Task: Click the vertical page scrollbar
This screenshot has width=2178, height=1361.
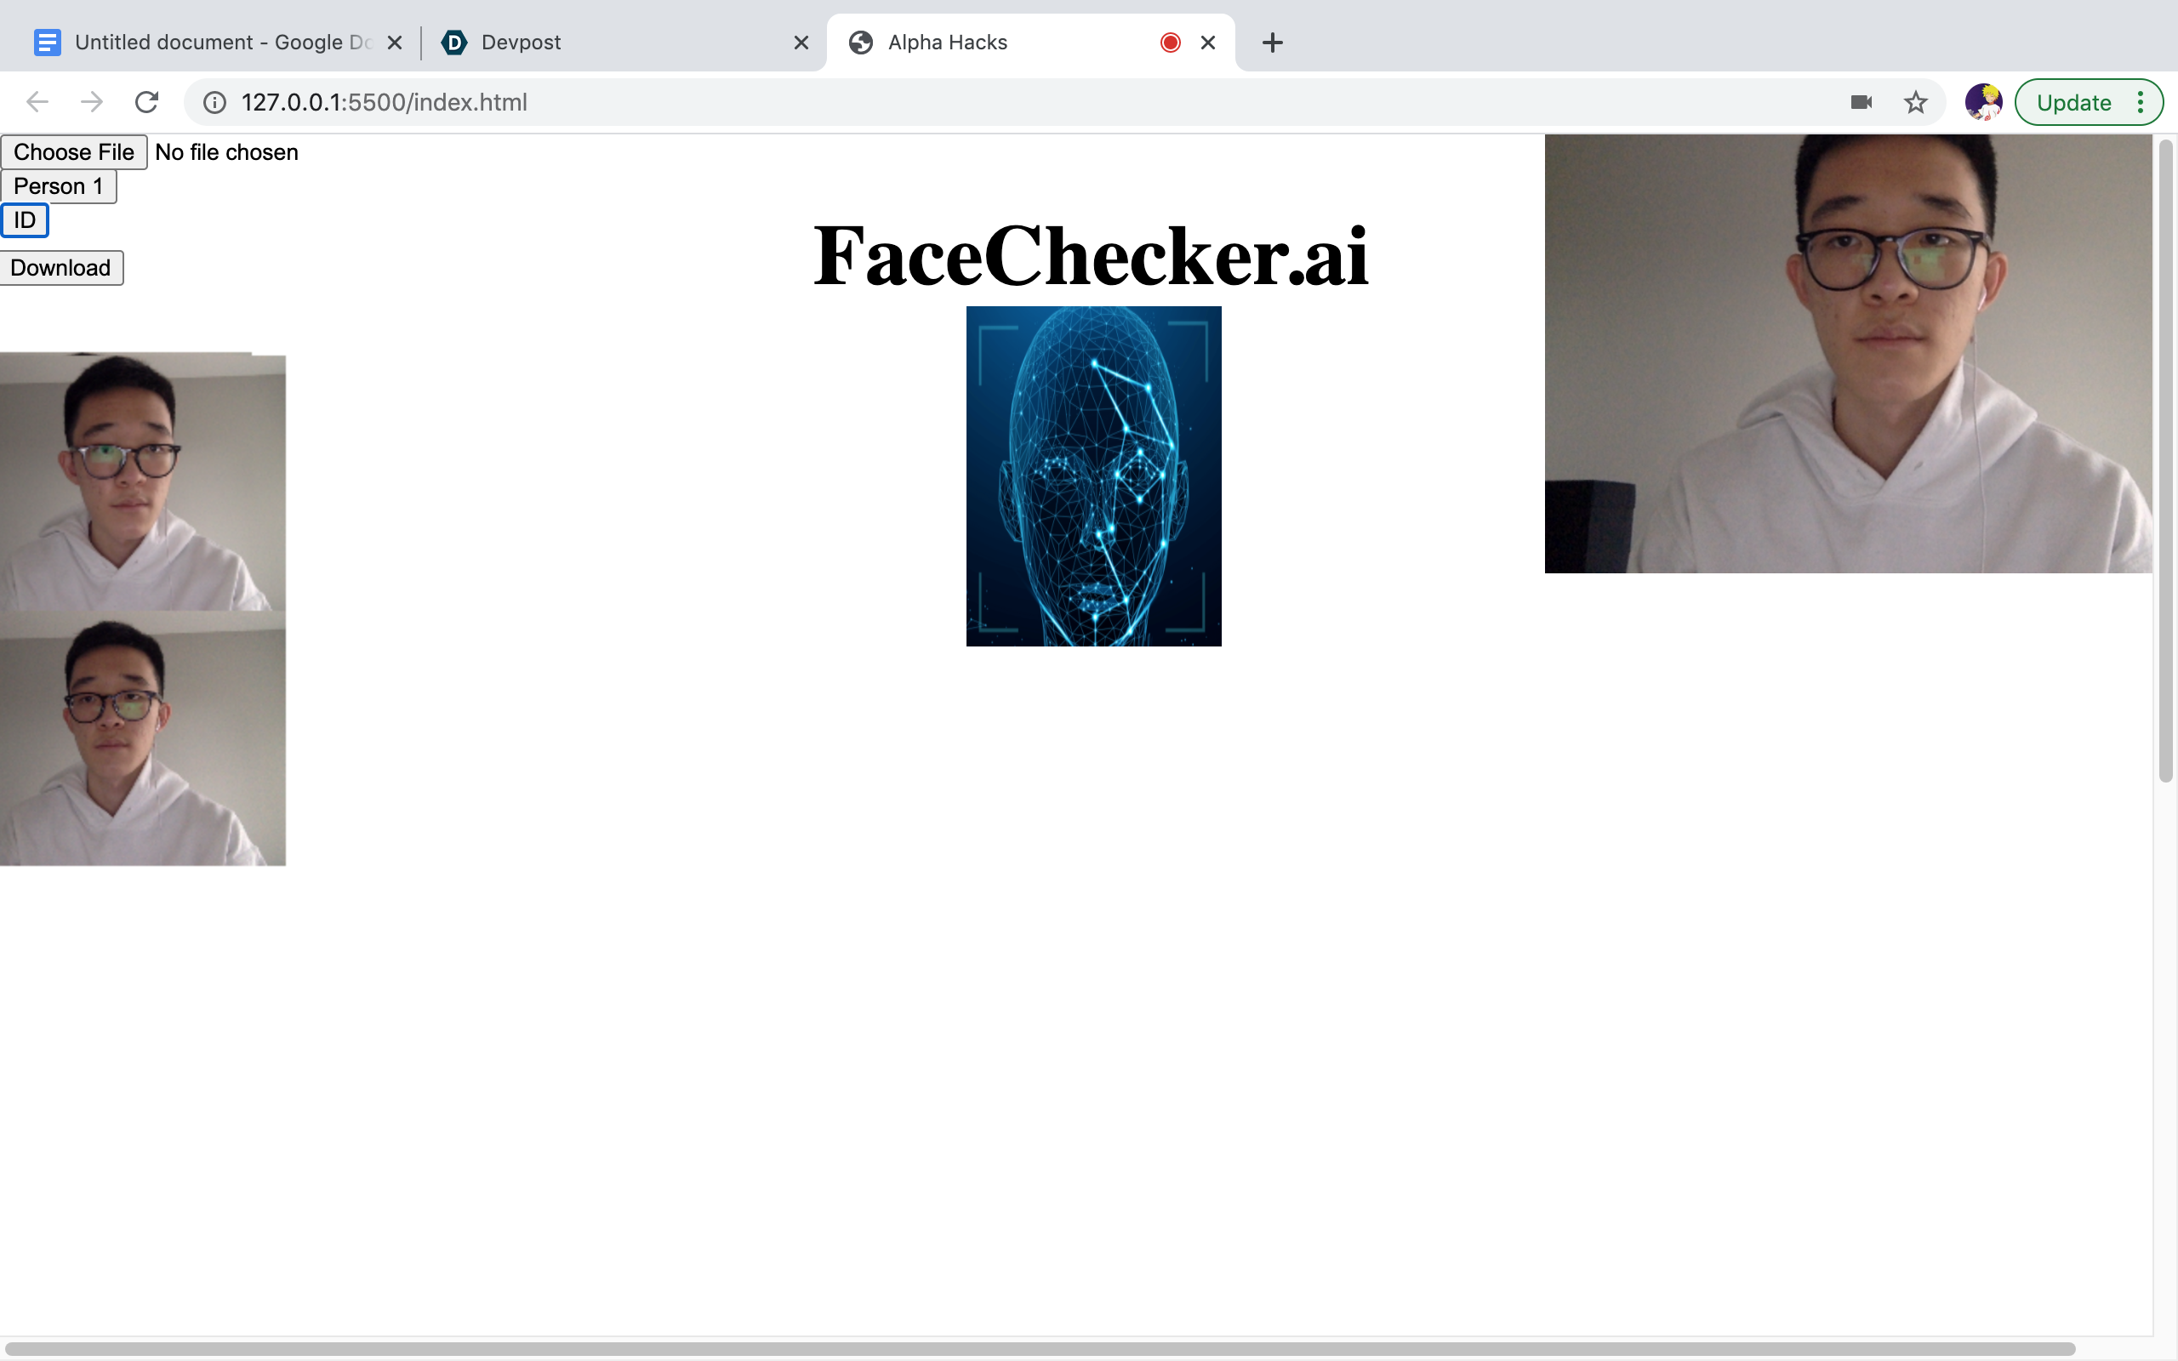Action: click(2165, 459)
